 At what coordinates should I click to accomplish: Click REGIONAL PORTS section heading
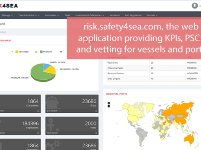pyautogui.click(x=117, y=94)
